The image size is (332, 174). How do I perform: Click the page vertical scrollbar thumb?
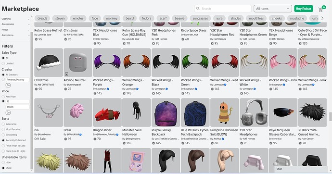330,116
